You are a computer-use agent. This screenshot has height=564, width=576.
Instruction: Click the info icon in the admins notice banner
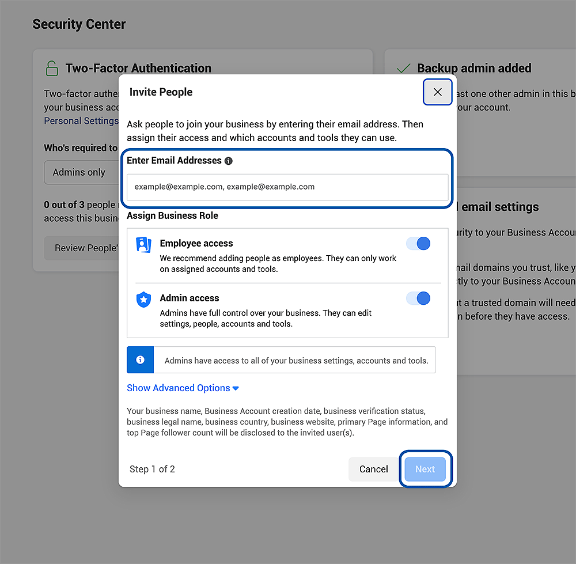(140, 359)
